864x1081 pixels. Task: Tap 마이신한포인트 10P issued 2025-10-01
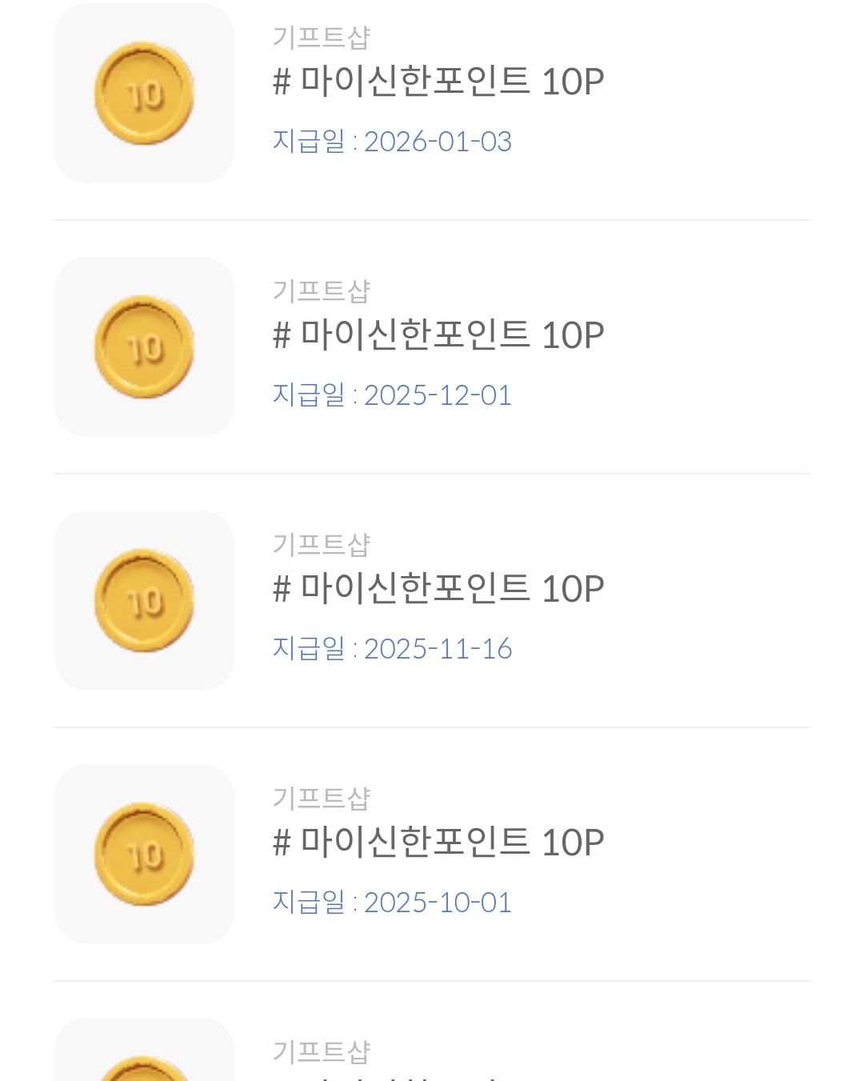438,843
